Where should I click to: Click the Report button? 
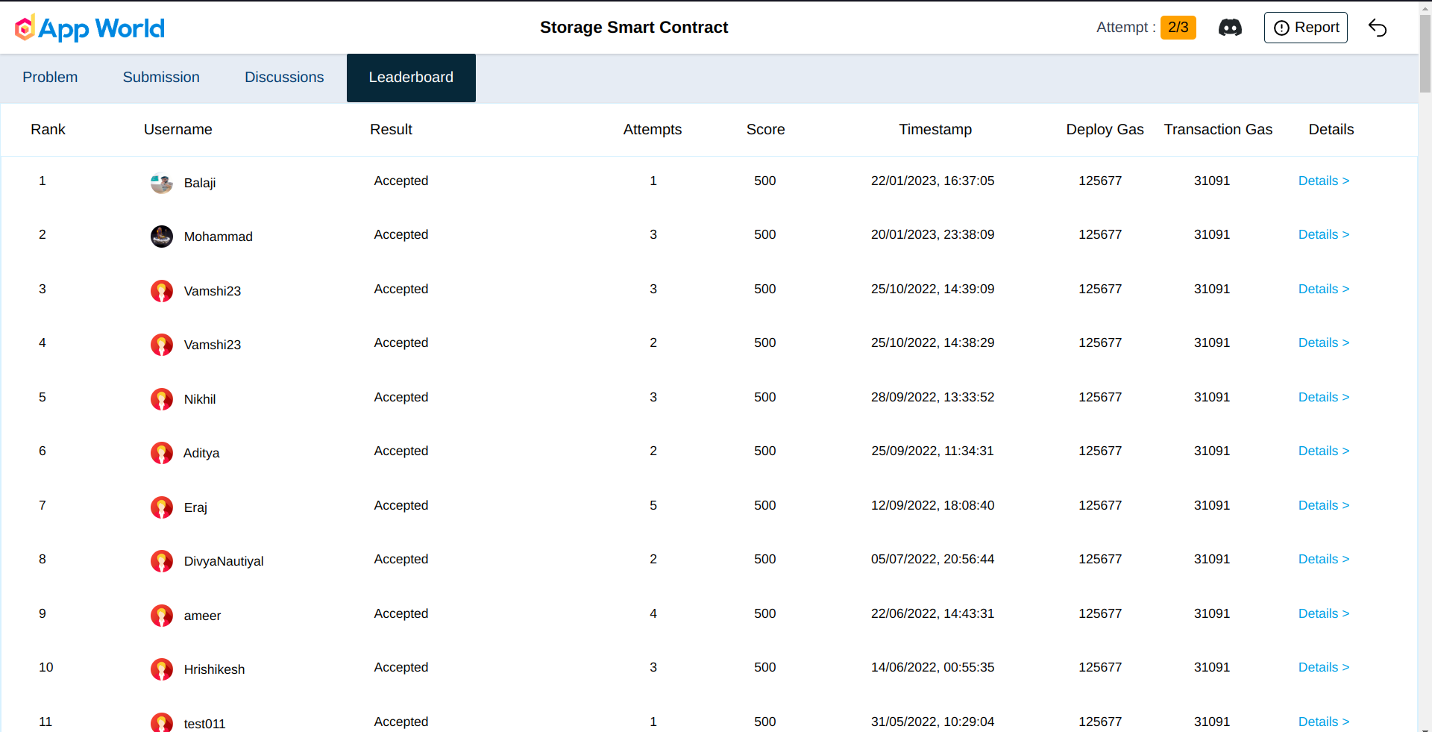tap(1305, 28)
